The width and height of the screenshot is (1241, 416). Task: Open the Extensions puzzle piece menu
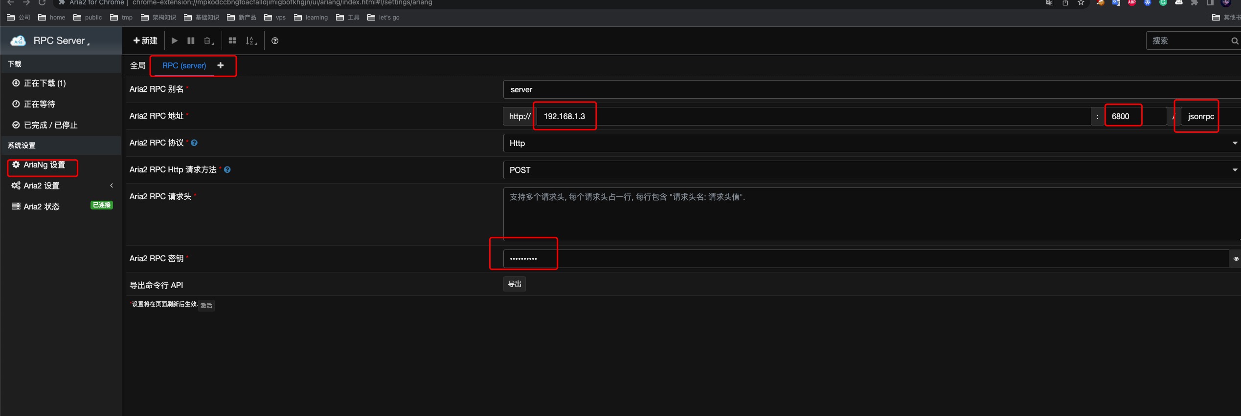point(1195,2)
